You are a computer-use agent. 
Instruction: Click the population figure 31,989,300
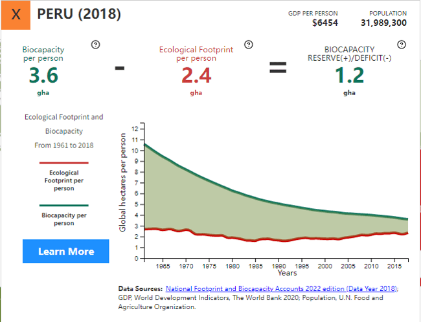(x=383, y=23)
